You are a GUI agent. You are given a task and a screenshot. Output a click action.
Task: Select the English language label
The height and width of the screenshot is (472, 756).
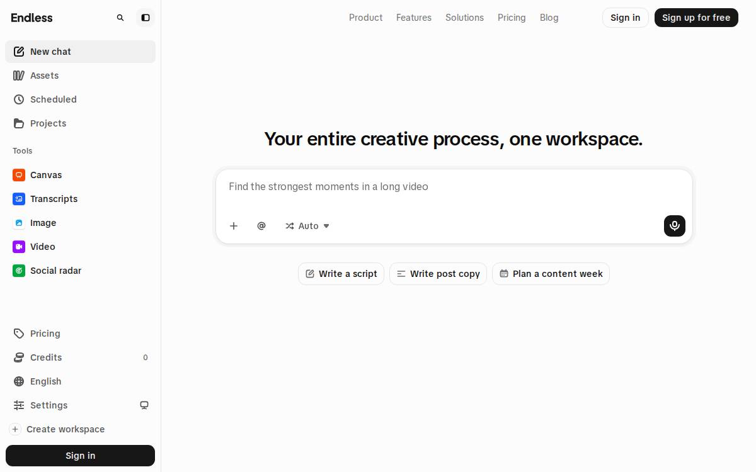(x=46, y=381)
